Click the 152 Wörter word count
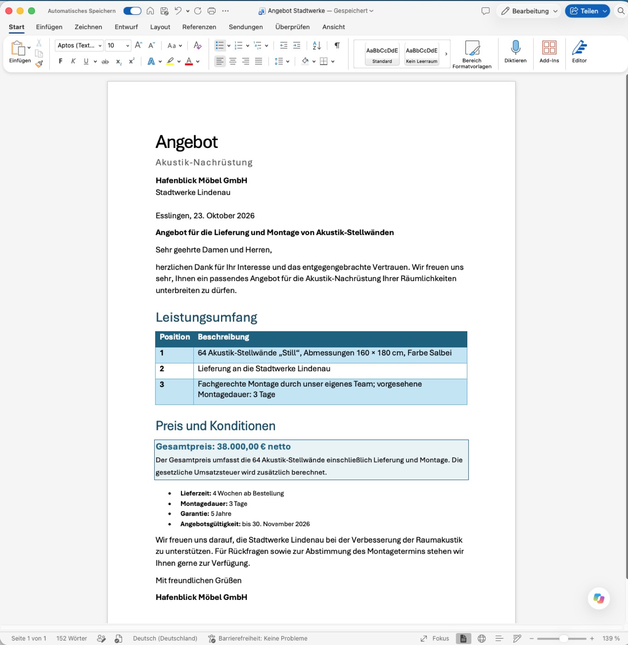This screenshot has width=628, height=645. 72,639
